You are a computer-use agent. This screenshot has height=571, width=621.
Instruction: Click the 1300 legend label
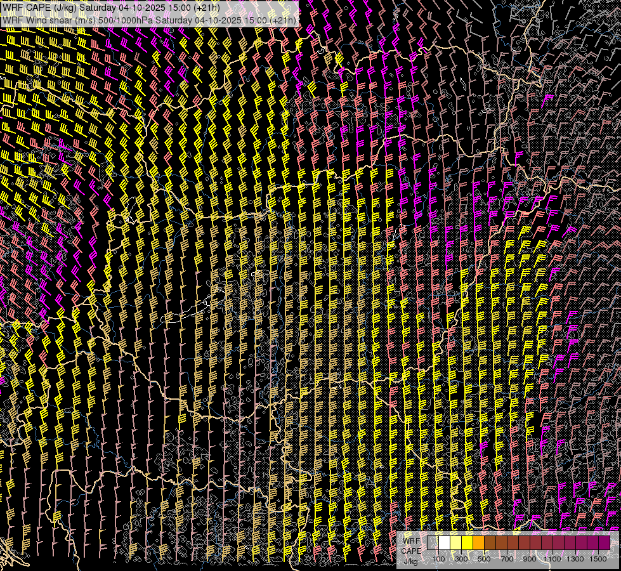[575, 559]
